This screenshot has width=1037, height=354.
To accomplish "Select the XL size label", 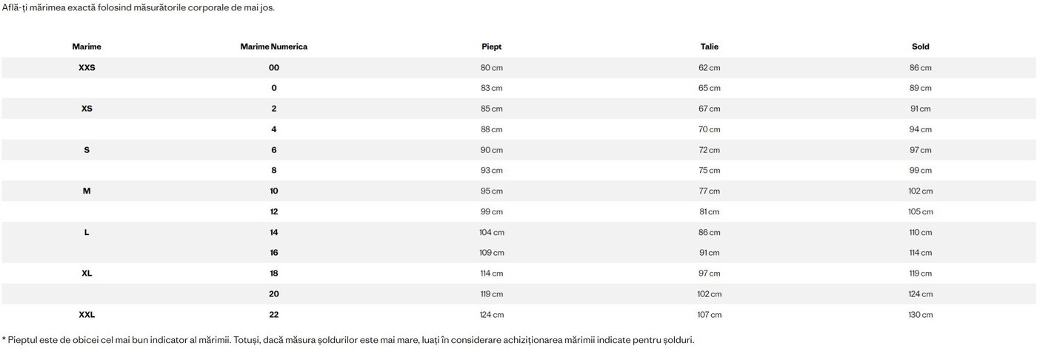I will [87, 273].
